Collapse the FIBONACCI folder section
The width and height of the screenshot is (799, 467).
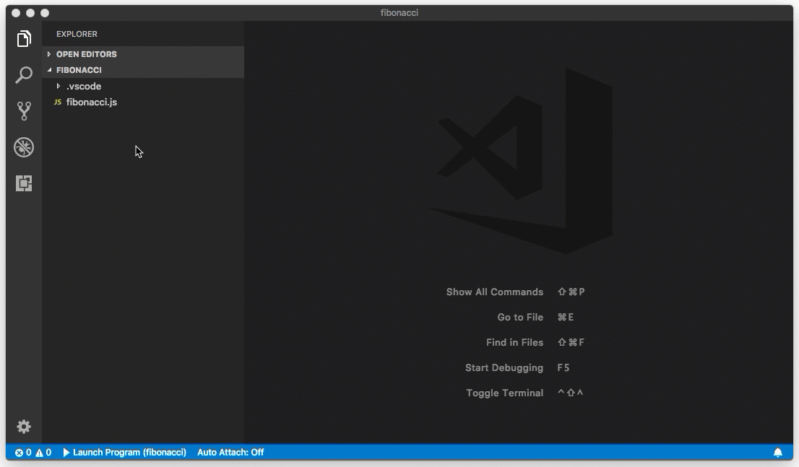click(x=79, y=70)
